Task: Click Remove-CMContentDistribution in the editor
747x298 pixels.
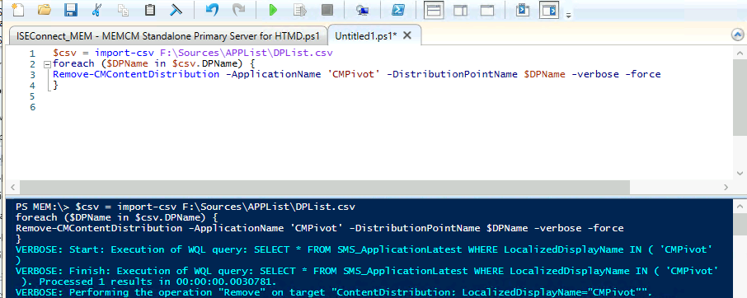Action: coord(136,74)
